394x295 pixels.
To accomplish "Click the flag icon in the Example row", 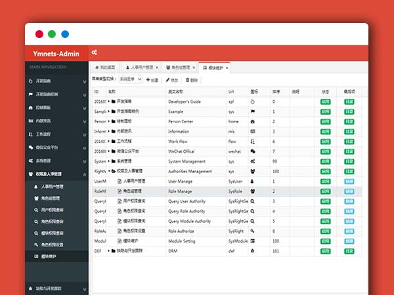I will click(252, 111).
